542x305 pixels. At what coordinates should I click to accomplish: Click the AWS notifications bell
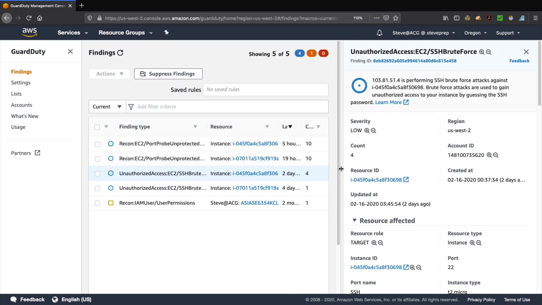coord(379,33)
